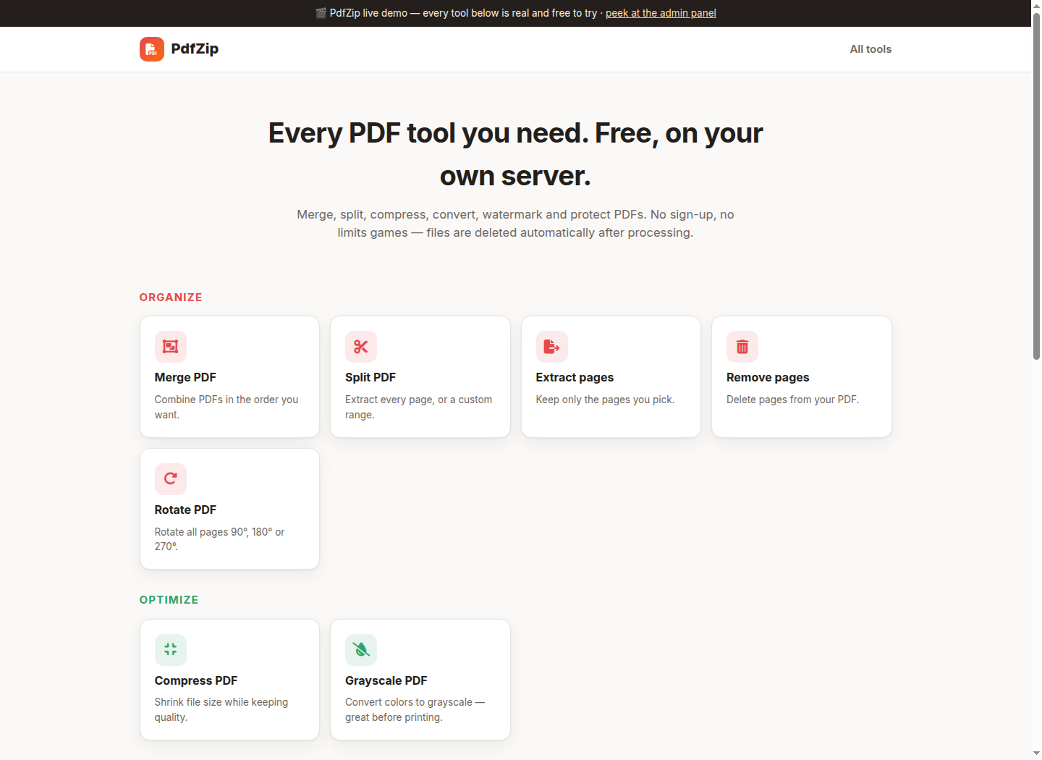Click the Merge PDF card icon
Image resolution: width=1042 pixels, height=760 pixels.
171,347
